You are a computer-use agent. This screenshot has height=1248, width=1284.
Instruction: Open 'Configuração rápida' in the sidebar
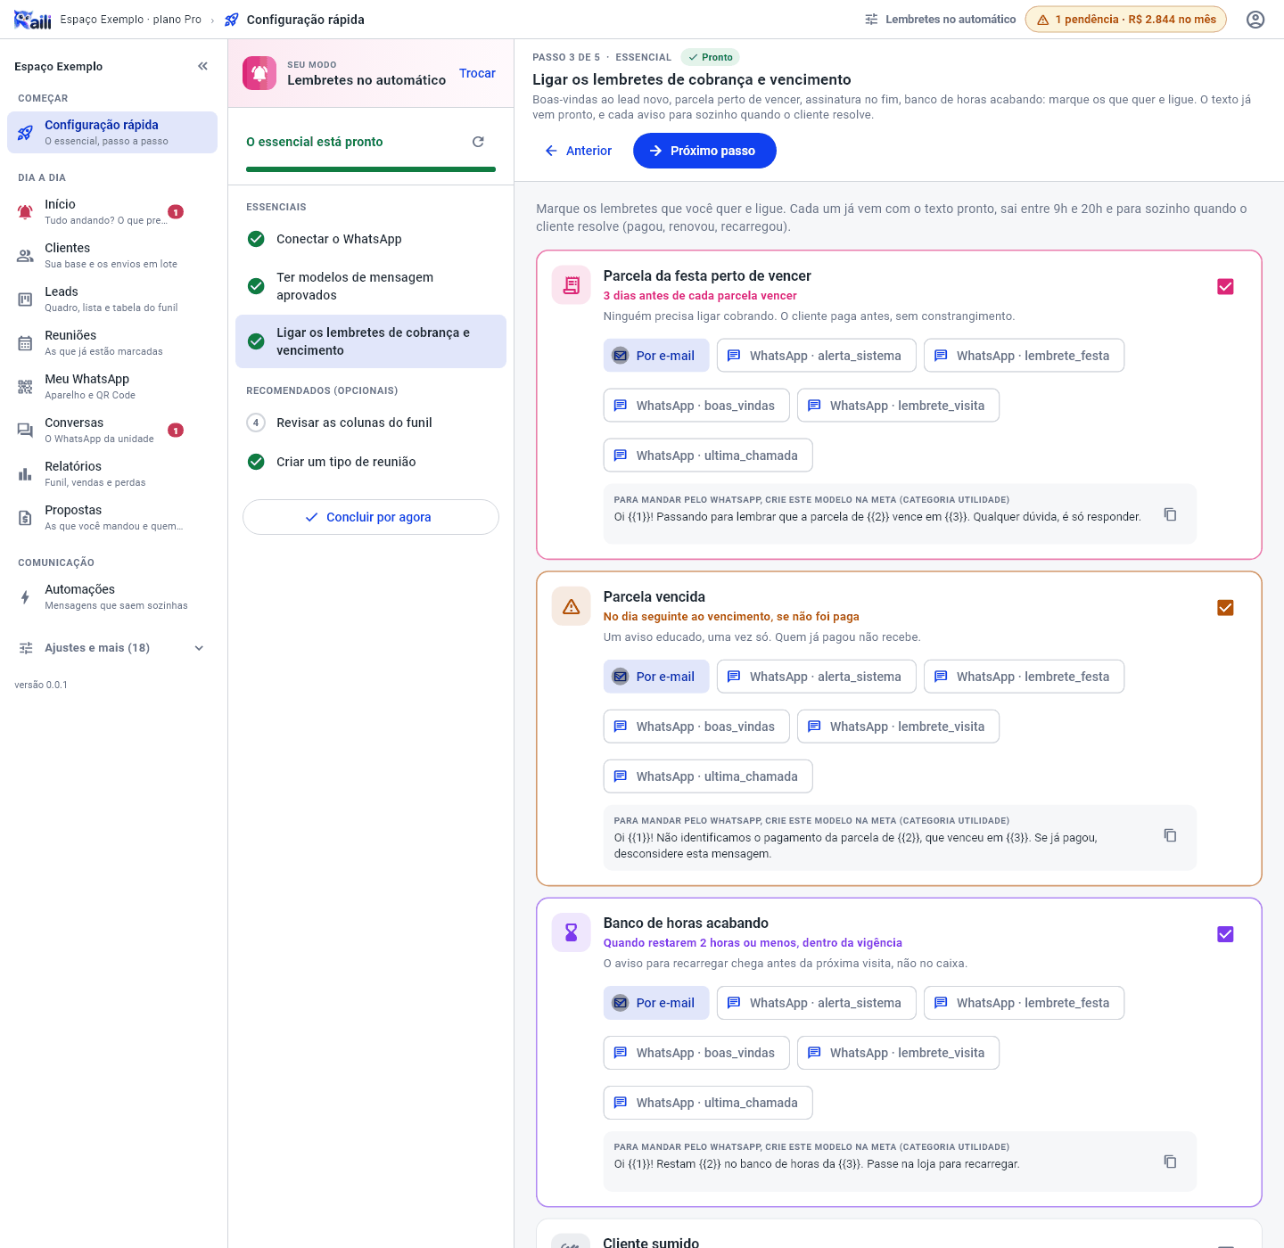[x=112, y=132]
